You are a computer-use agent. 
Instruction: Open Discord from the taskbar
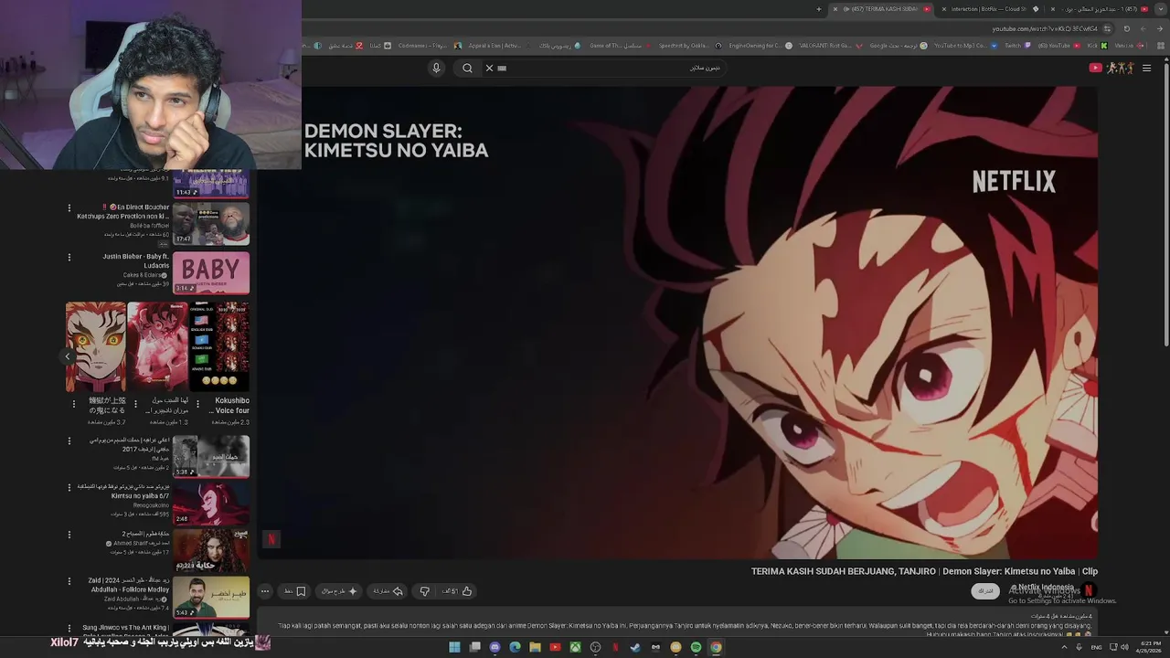pyautogui.click(x=495, y=647)
